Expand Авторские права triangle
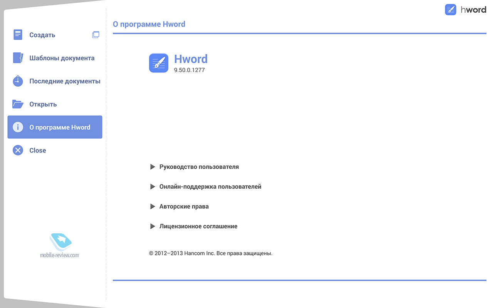 click(x=153, y=206)
